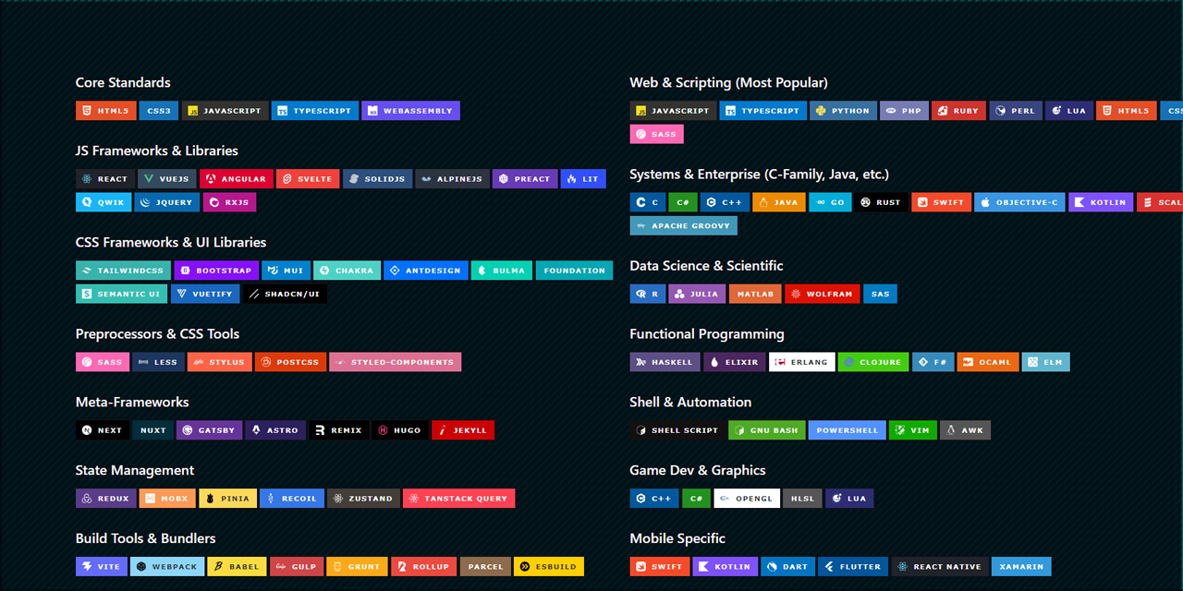
Task: Click the Chakra badge
Action: [x=348, y=271]
